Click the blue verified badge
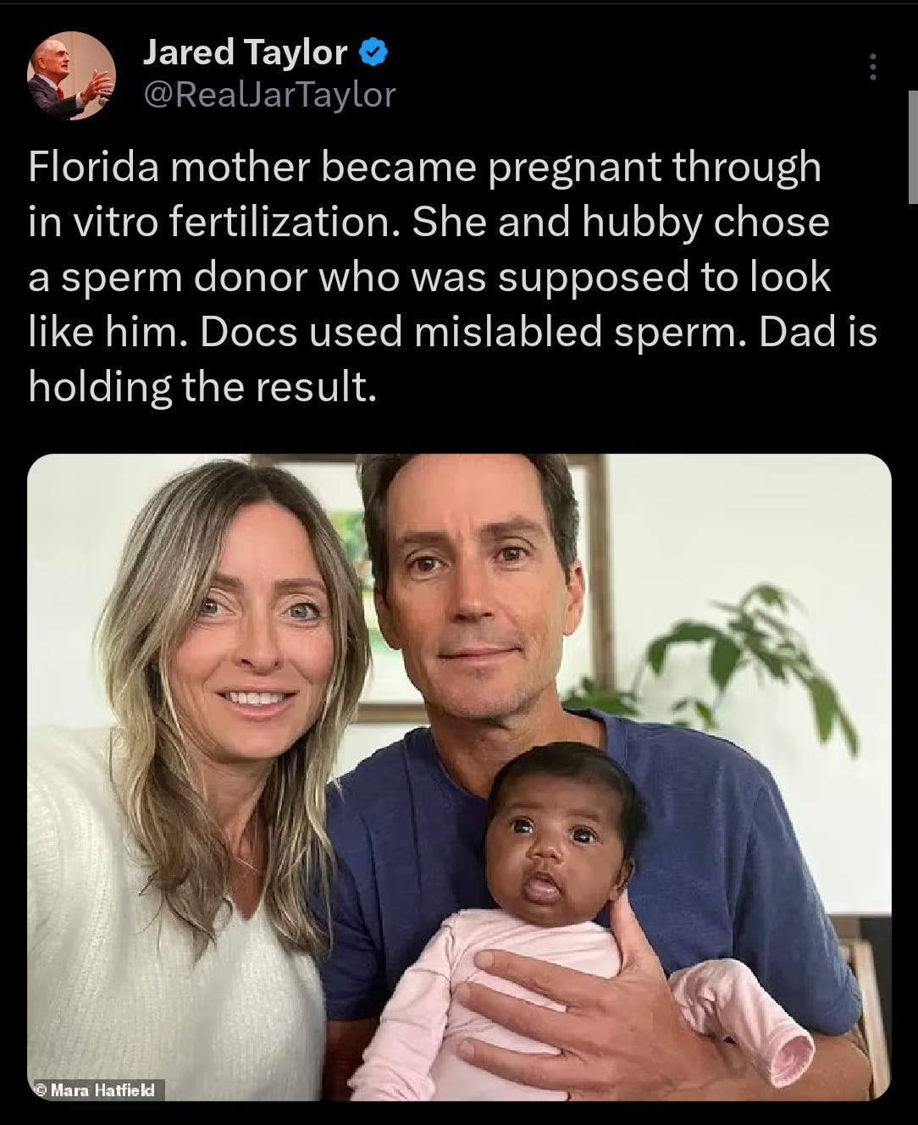 373,53
